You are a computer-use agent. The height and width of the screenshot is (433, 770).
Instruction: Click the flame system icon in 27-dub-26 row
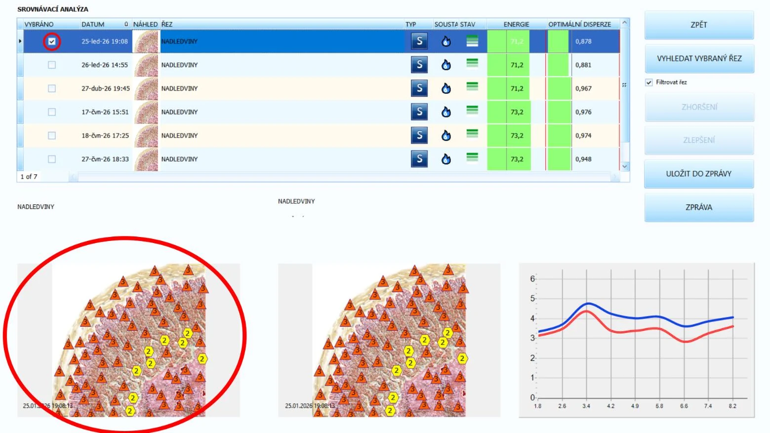[446, 88]
